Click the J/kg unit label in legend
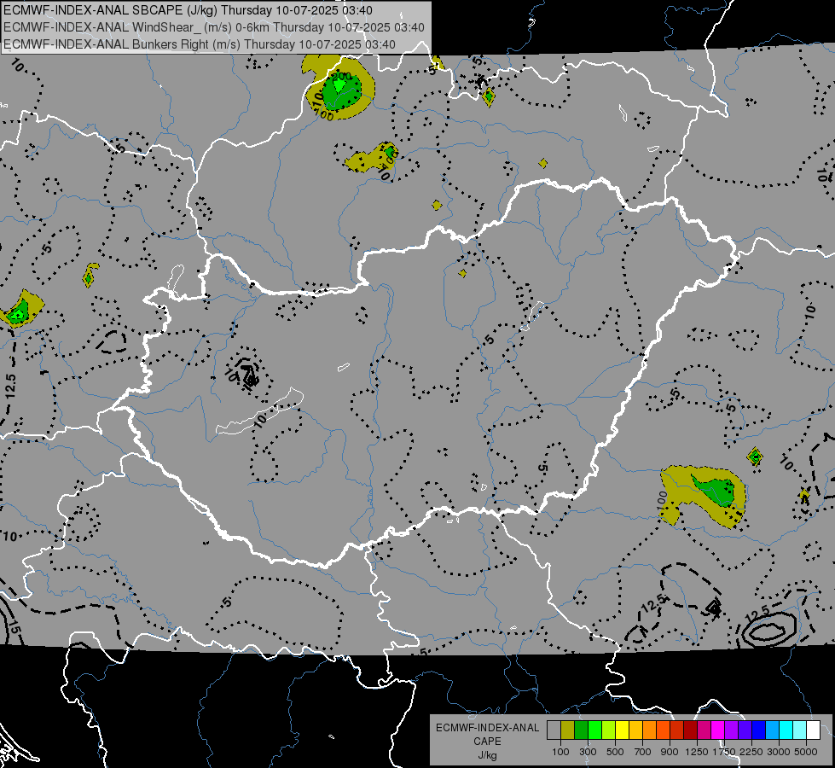This screenshot has height=768, width=835. click(487, 755)
